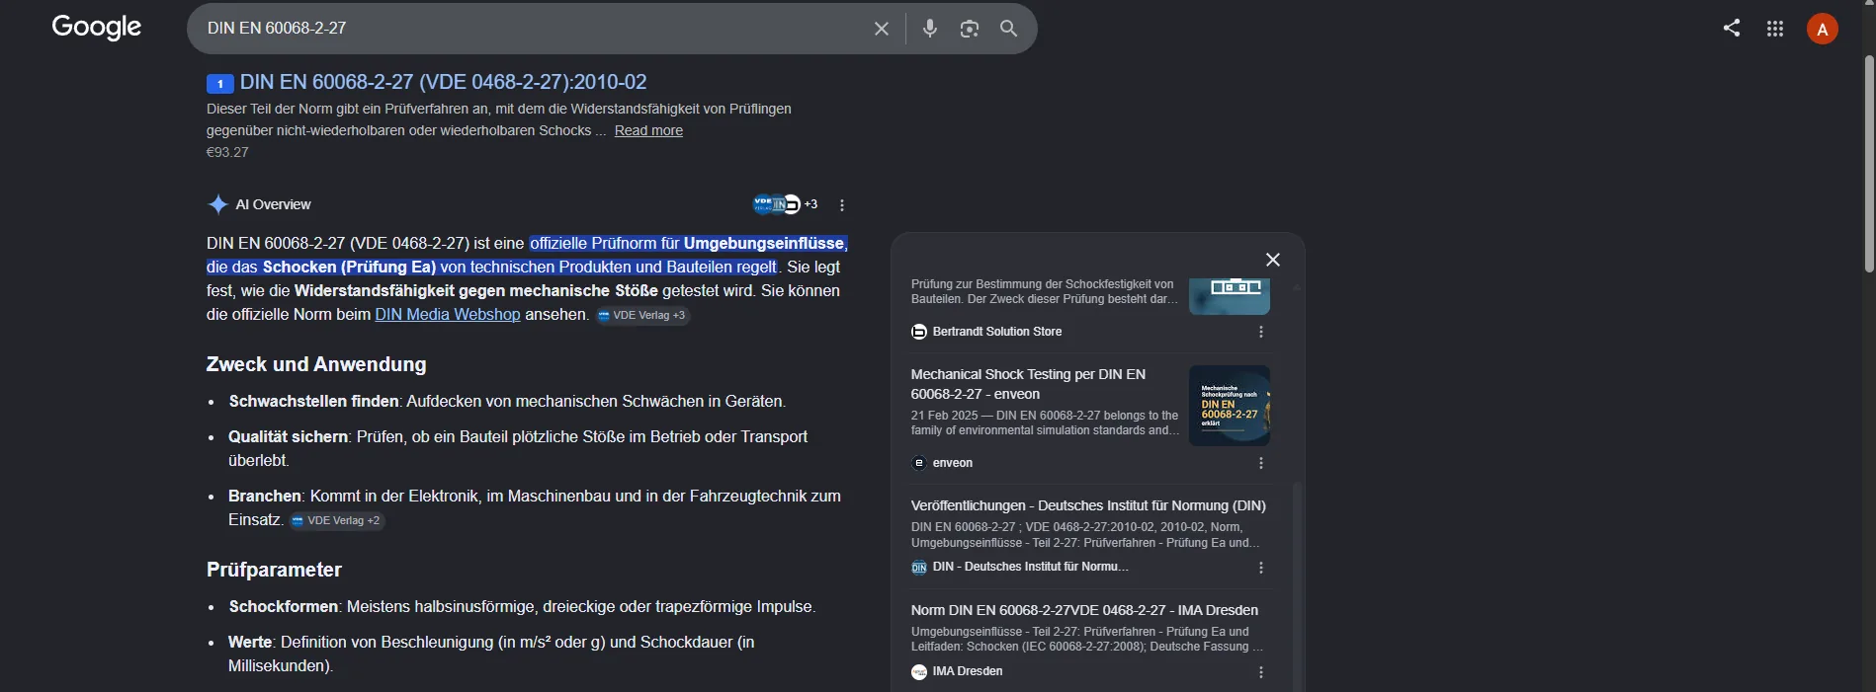Viewport: 1876px width, 692px height.
Task: Open more options for DIN Institut source
Action: tap(1261, 568)
